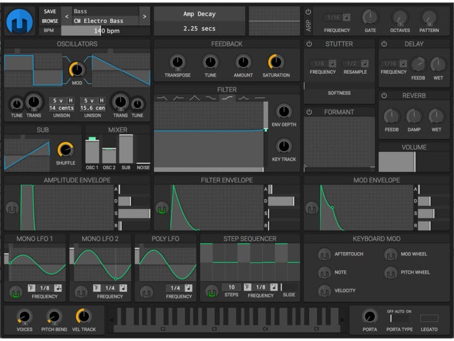Enable the Legato switch

pyautogui.click(x=429, y=318)
